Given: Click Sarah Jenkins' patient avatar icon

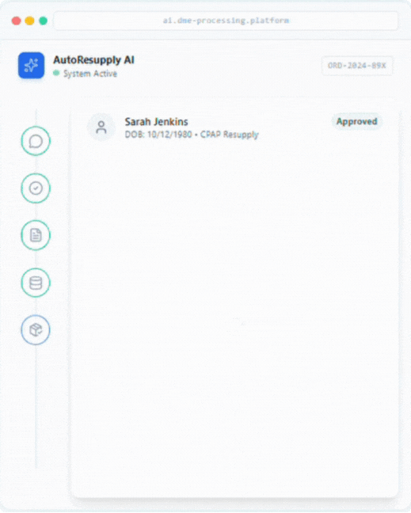Looking at the screenshot, I should (x=101, y=127).
